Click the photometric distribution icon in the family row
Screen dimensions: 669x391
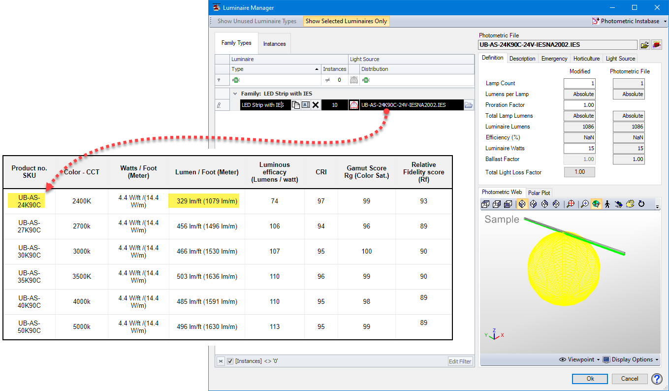pos(354,105)
